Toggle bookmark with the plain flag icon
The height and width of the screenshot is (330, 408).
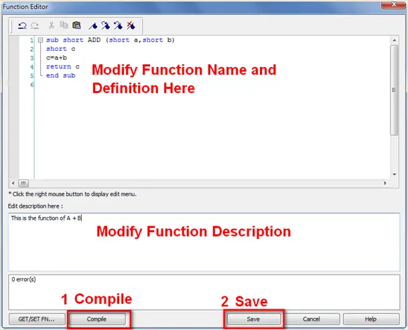[93, 25]
